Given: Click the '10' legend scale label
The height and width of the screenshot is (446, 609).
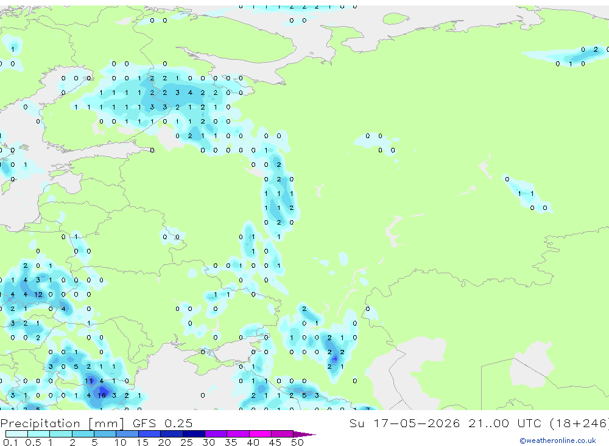Looking at the screenshot, I should [120, 442].
